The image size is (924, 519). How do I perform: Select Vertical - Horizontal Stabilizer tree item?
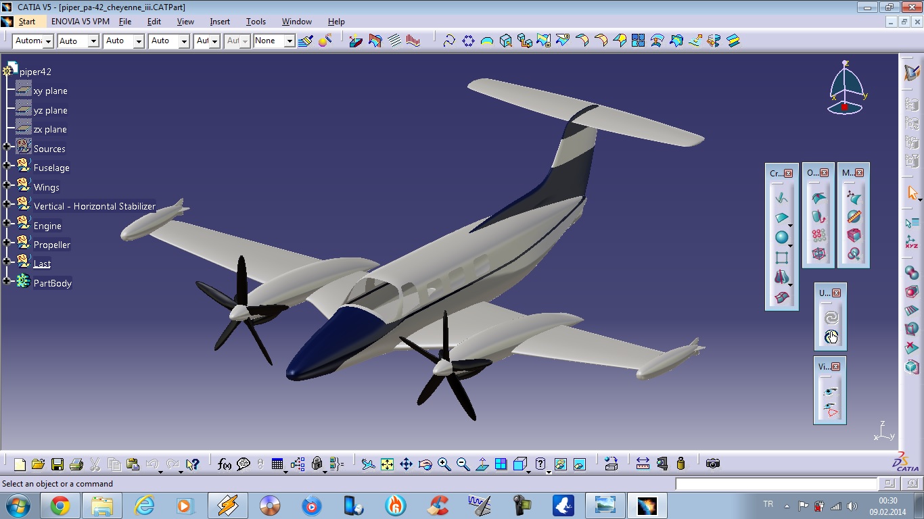(x=95, y=207)
